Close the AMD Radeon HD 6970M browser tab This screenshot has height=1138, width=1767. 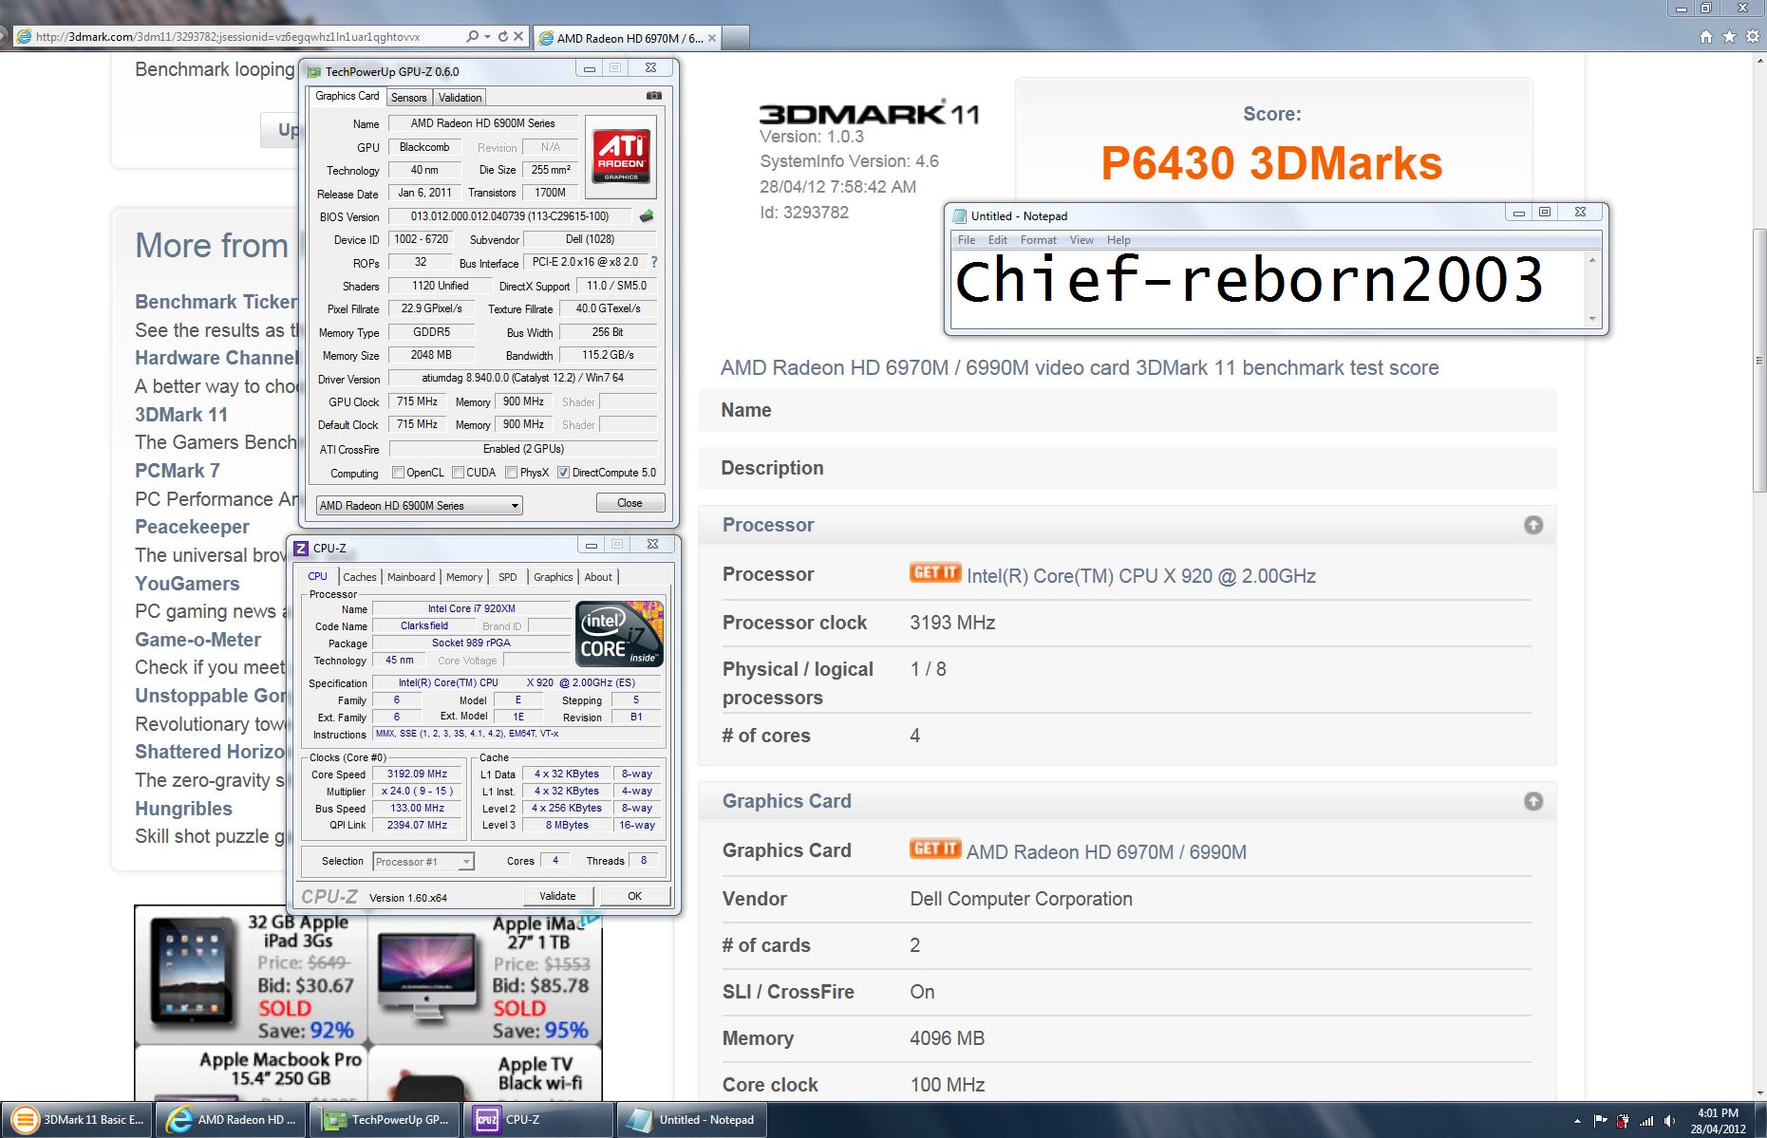click(712, 38)
